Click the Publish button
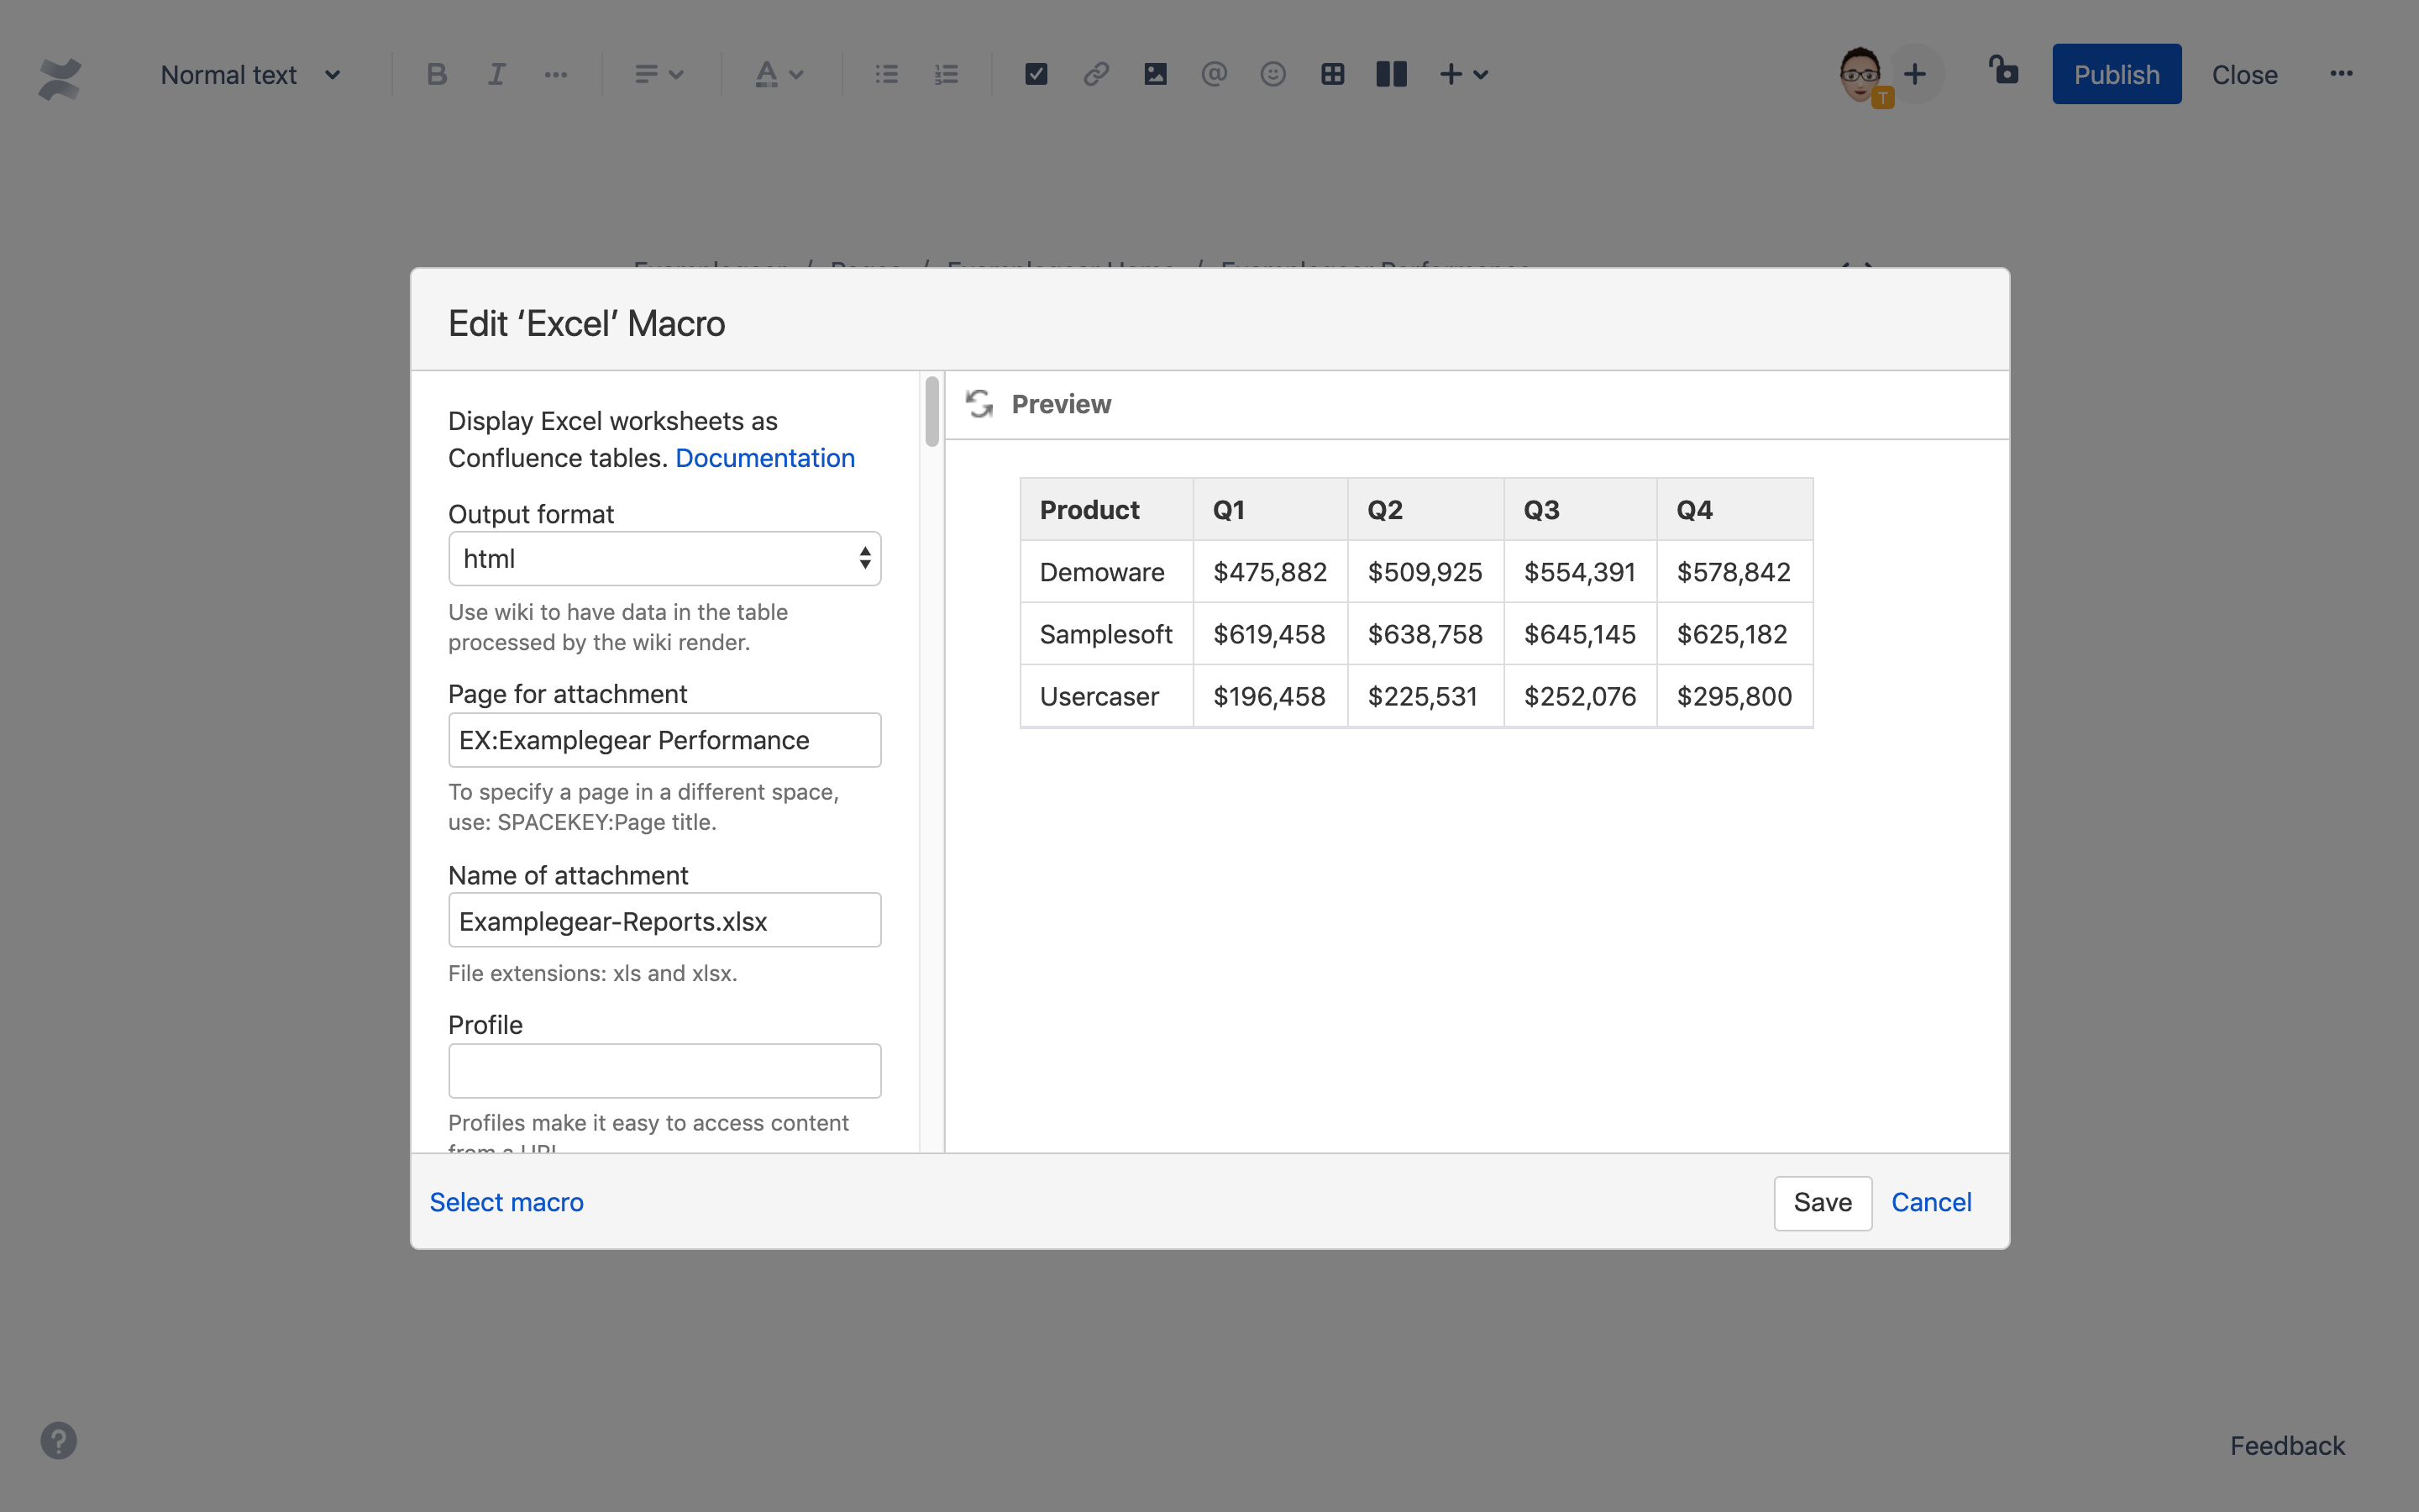2419x1512 pixels. tap(2116, 73)
